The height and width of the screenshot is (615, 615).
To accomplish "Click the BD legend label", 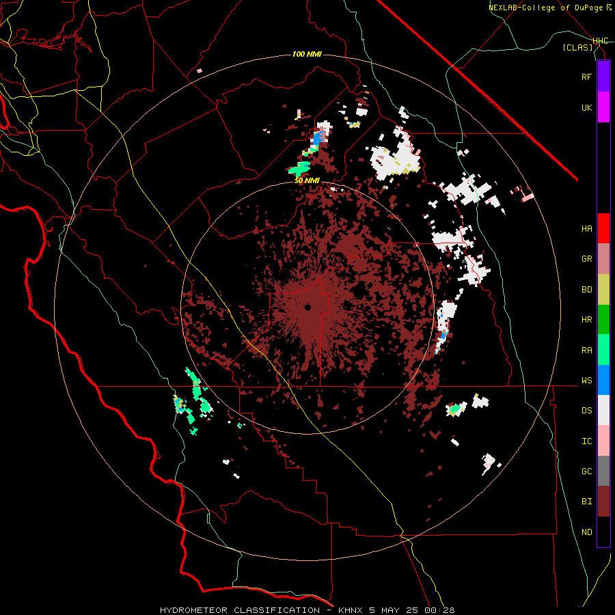I will click(x=587, y=290).
